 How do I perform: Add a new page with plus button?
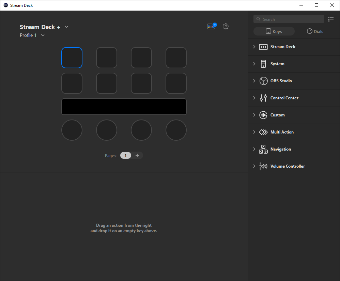pyautogui.click(x=137, y=155)
